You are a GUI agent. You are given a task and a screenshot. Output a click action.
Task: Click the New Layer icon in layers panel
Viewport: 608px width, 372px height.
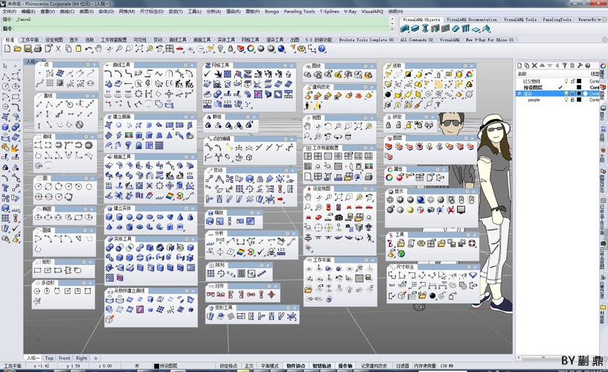point(521,65)
